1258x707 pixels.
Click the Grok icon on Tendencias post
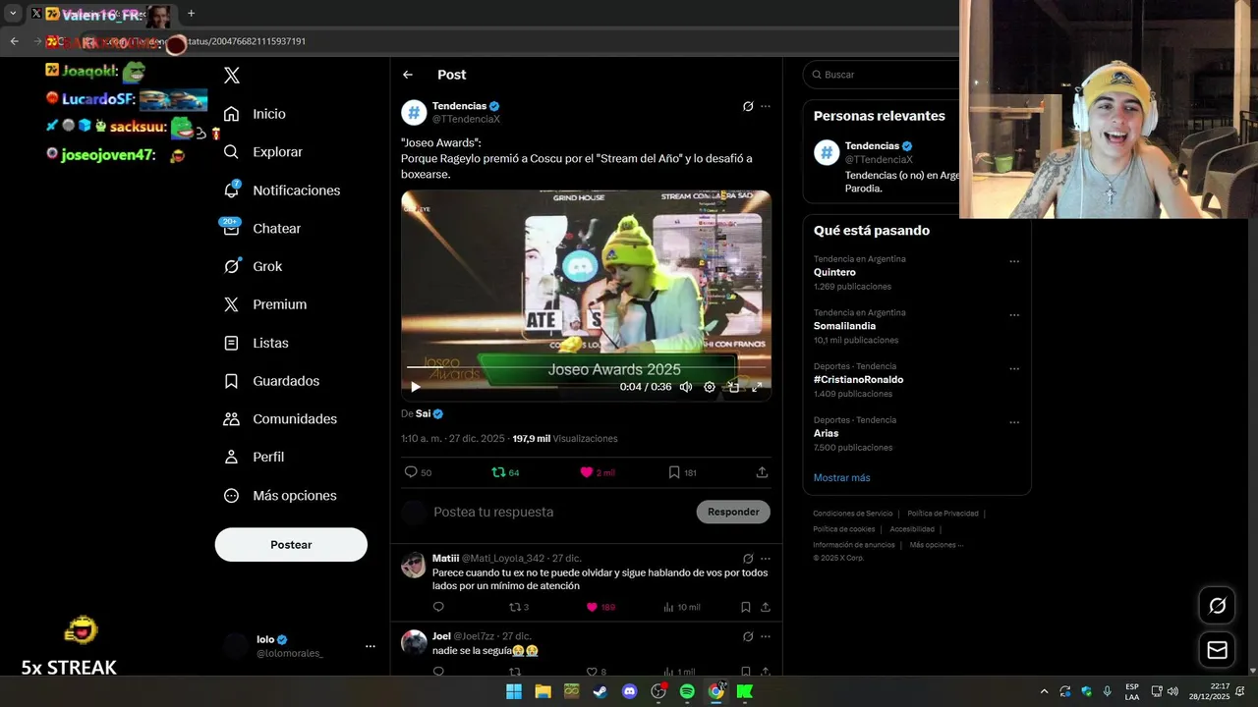[x=748, y=106]
